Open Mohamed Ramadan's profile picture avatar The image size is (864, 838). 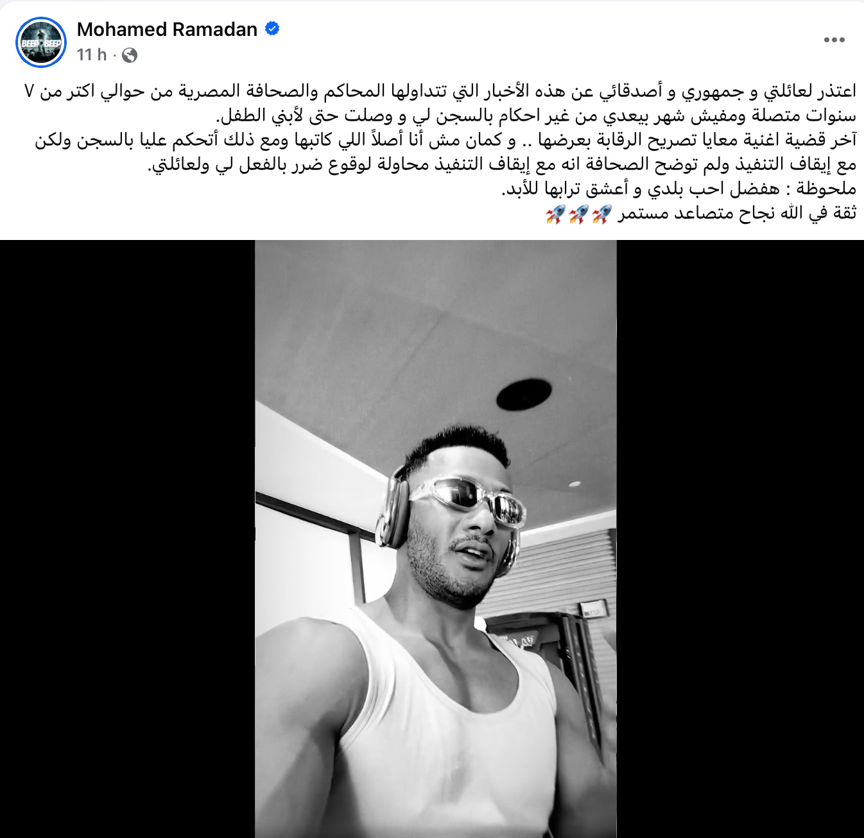tap(41, 42)
